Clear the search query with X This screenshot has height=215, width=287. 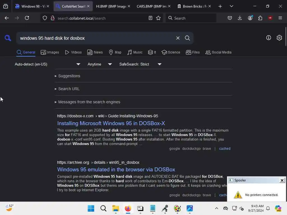point(178,38)
